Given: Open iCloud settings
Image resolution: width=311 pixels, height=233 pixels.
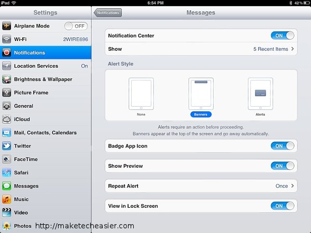Looking at the screenshot, I should [46, 119].
